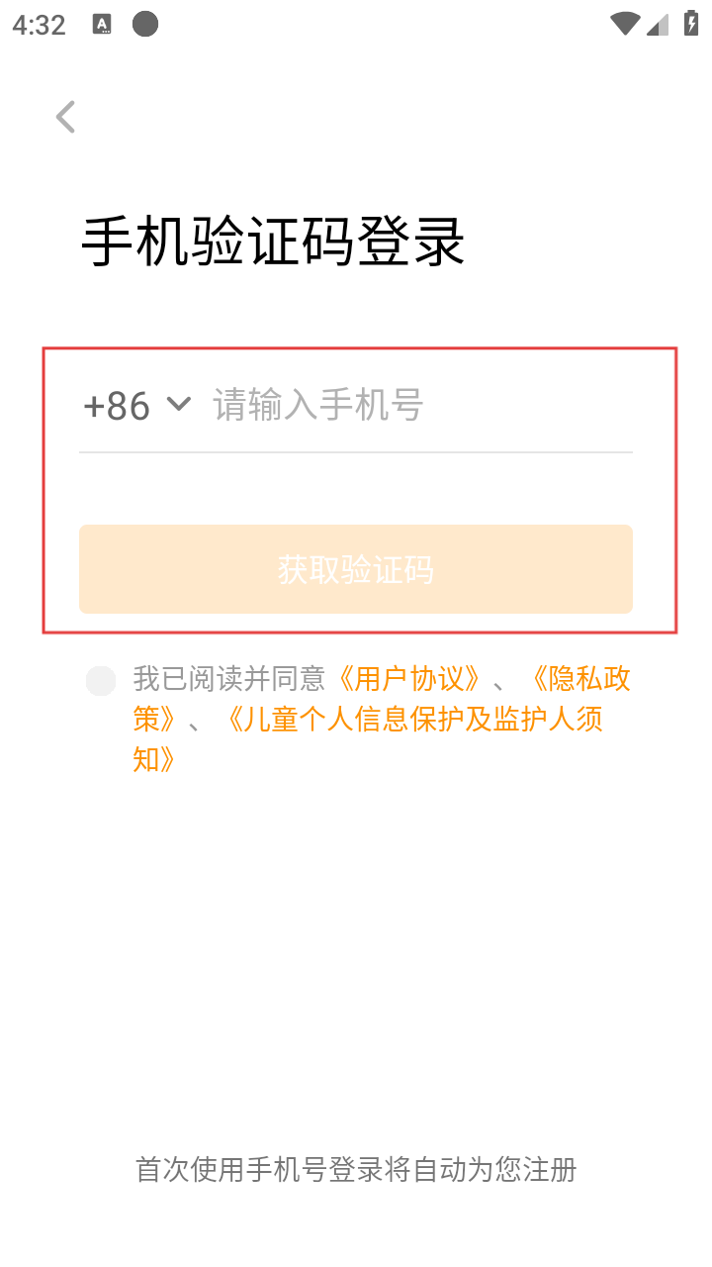Screen dimensions: 712x1267
Task: Focus the '请输入手机号' phone number field
Action: pos(422,406)
